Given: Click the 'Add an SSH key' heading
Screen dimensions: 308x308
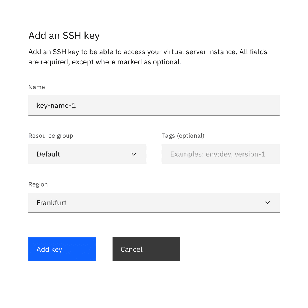Looking at the screenshot, I should coord(64,36).
